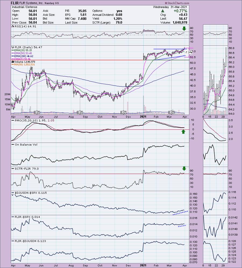
Task: Click the green down arrow in RSI panel
Action: tap(184, 29)
